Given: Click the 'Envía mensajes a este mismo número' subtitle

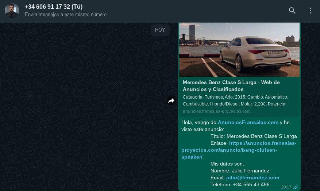Looking at the screenshot, I should [x=66, y=15].
